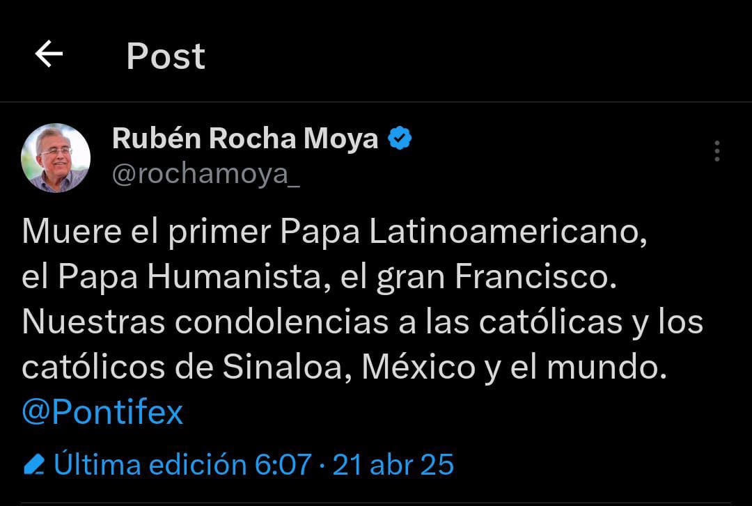The width and height of the screenshot is (752, 506).
Task: Select the word 'mundo.' in the post
Action: tap(606, 367)
